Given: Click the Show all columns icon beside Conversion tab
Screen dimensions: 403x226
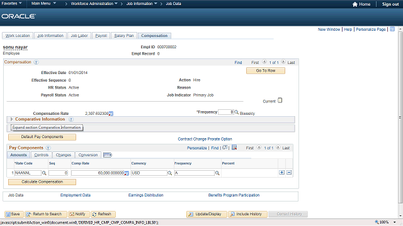Looking at the screenshot, I should point(108,155).
